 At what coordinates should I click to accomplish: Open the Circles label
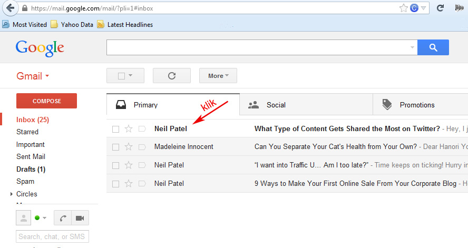27,194
